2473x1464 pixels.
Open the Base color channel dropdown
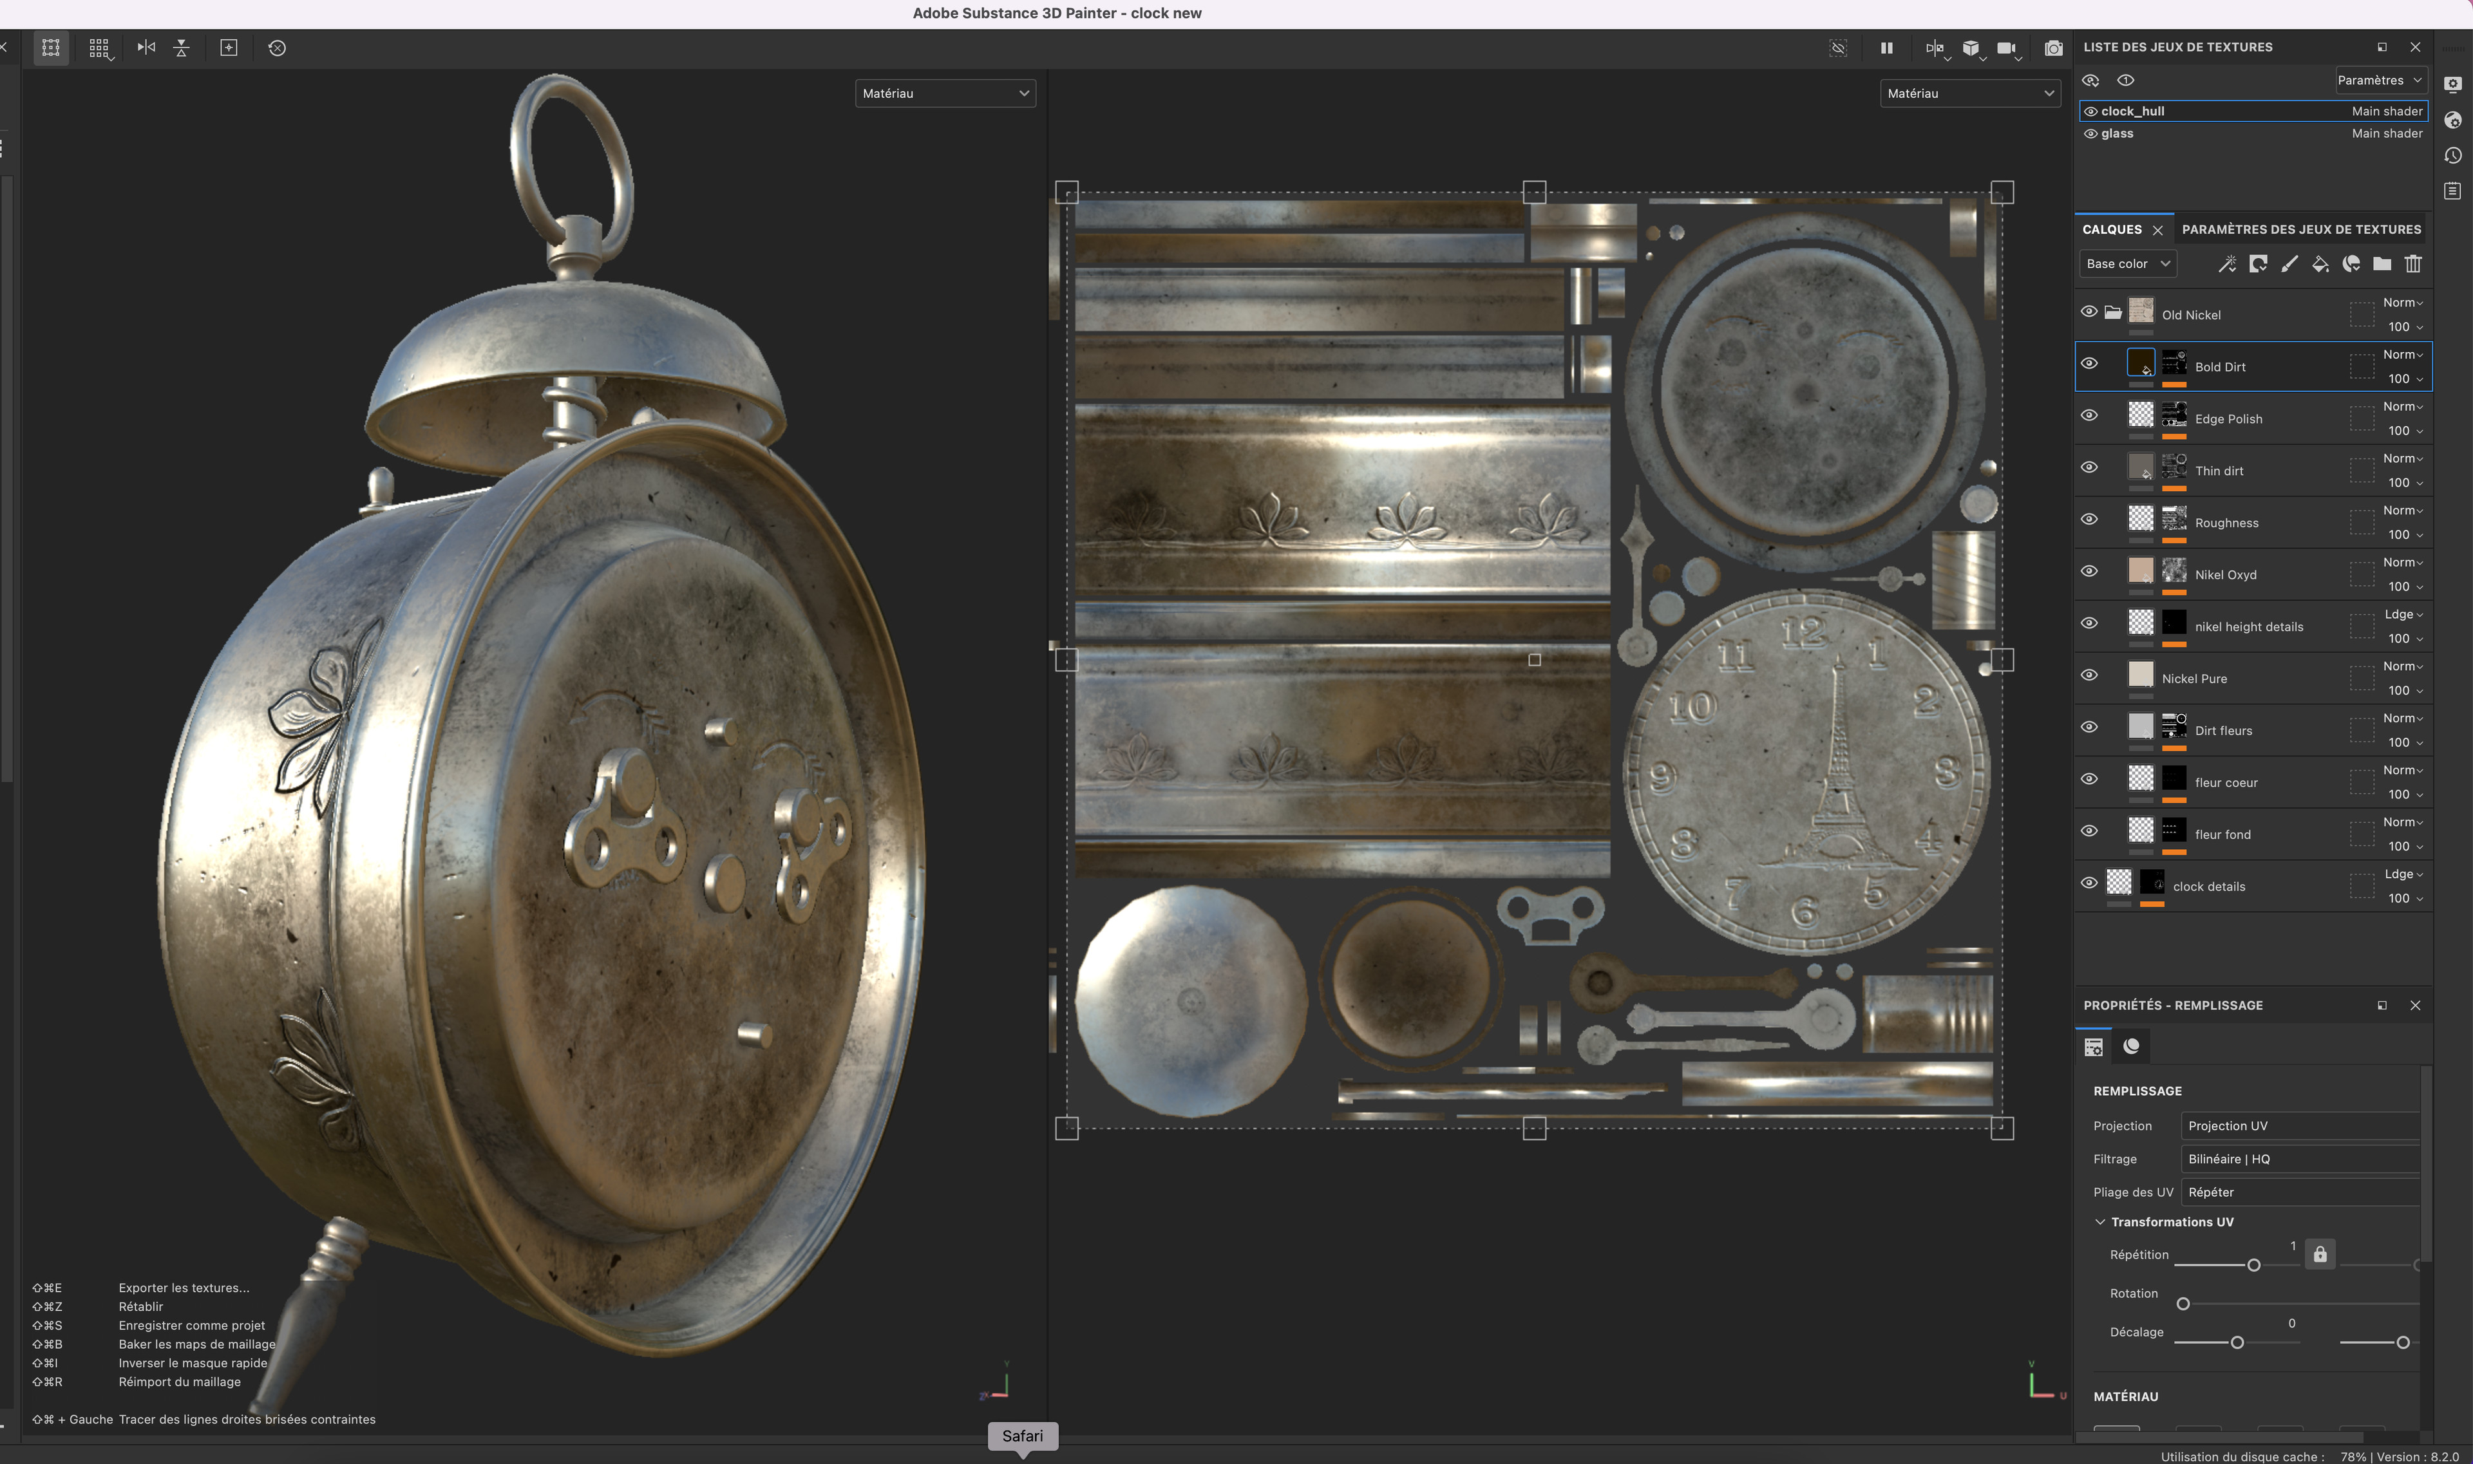(2128, 263)
